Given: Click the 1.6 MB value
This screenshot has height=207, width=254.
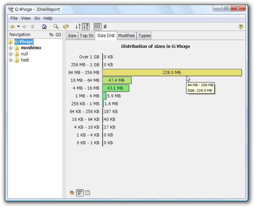Looking at the screenshot, I should [111, 104].
